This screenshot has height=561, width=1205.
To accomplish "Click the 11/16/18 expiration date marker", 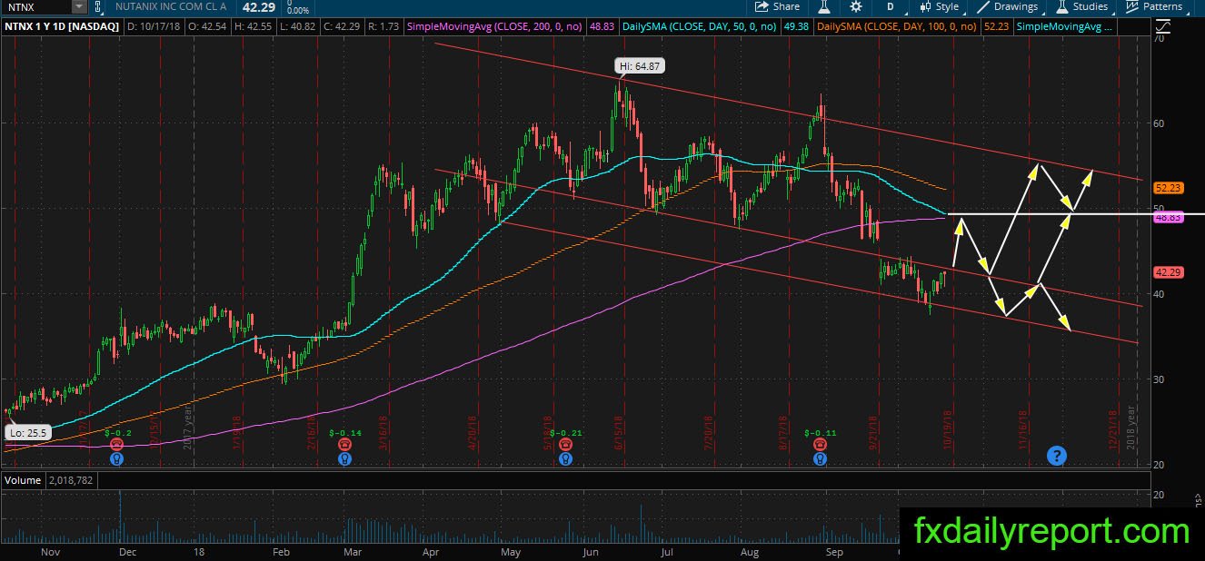I will point(1023,431).
